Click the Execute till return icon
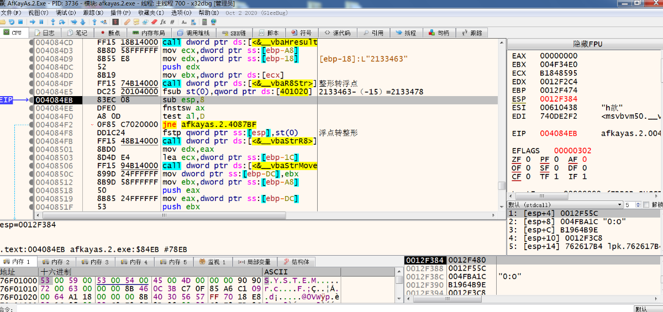 (x=94, y=22)
